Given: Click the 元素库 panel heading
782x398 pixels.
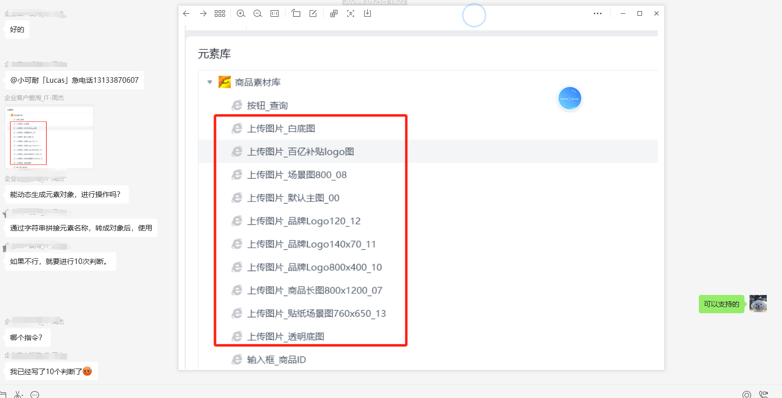Looking at the screenshot, I should (x=215, y=54).
